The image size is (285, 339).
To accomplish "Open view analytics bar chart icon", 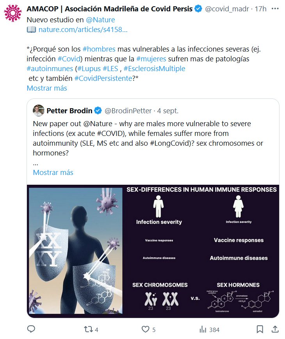I will (x=203, y=329).
